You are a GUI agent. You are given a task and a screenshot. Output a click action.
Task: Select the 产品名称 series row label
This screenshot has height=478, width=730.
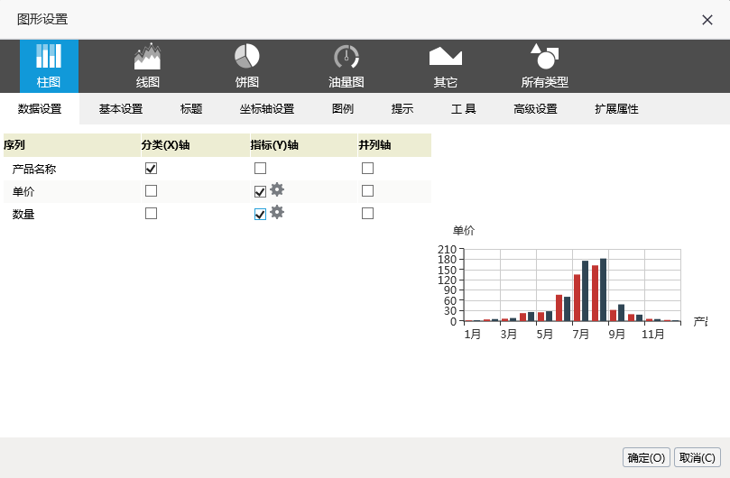click(34, 169)
